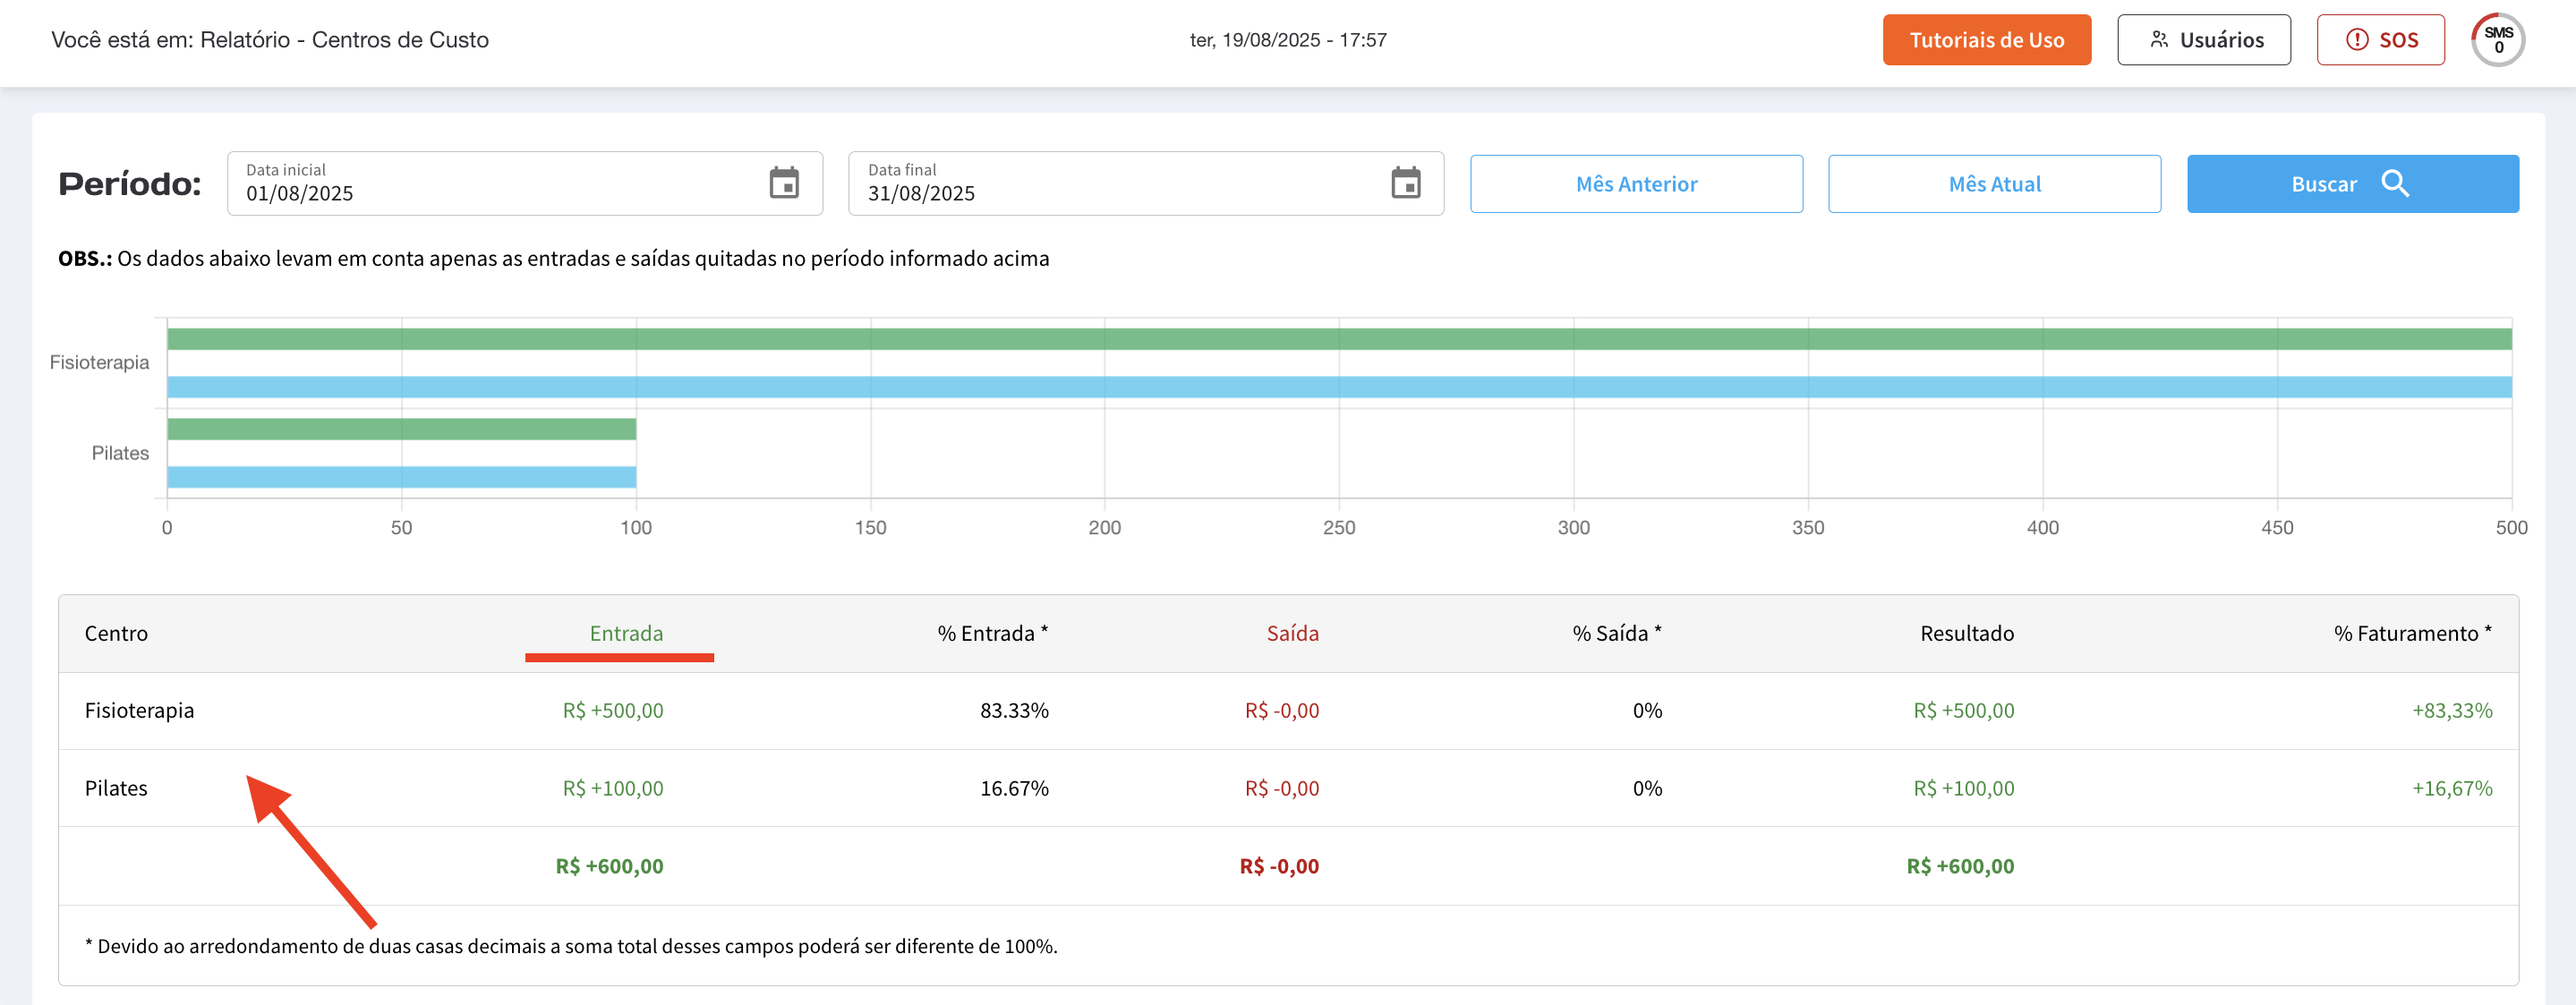Screen dimensions: 2576x1005
Task: Open the Data inicial calendar icon
Action: click(784, 183)
